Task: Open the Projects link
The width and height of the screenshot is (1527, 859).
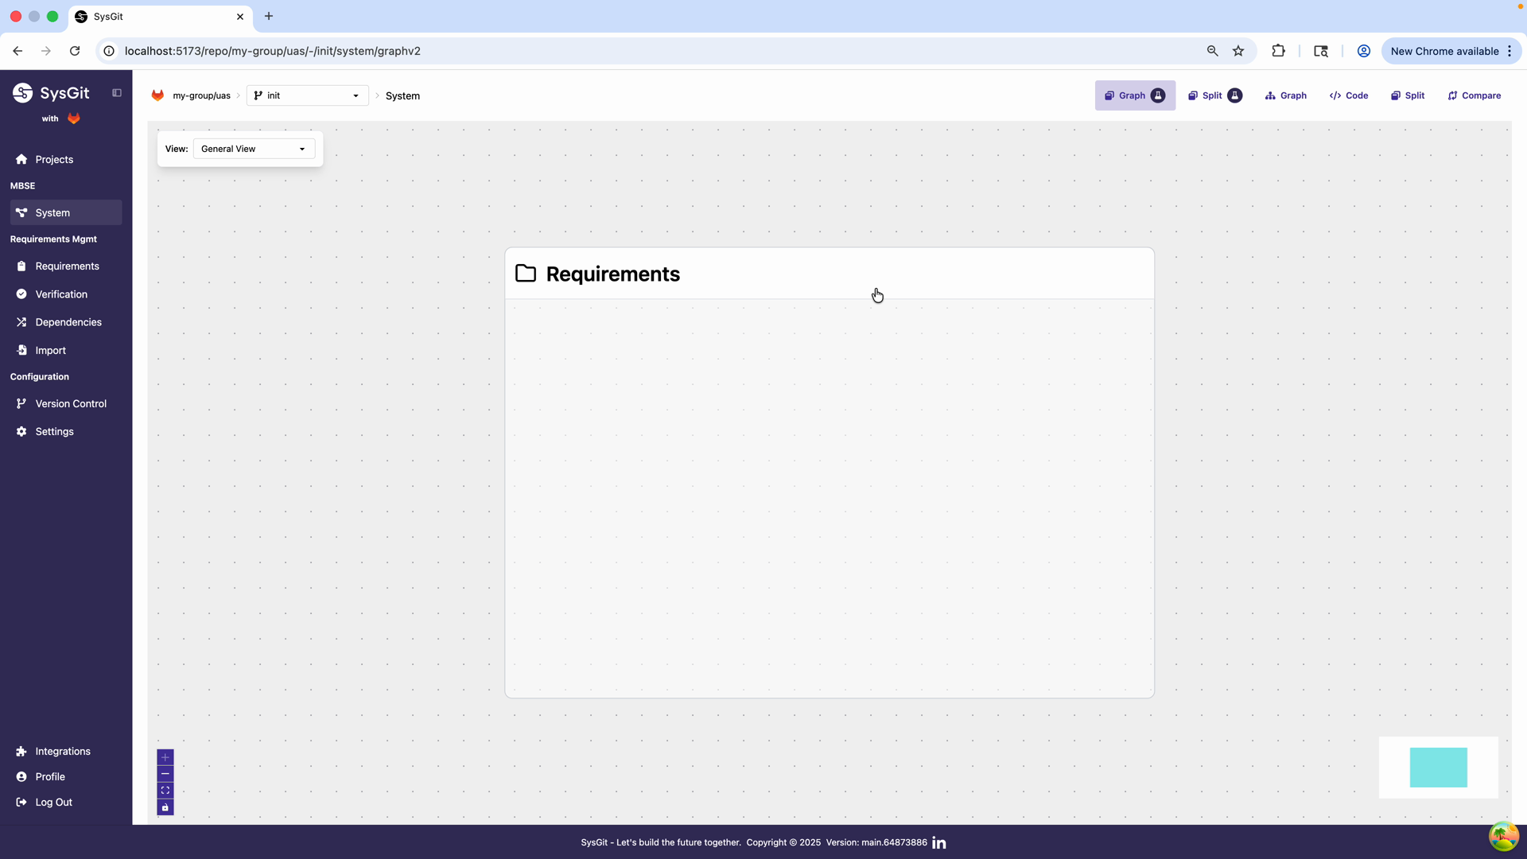Action: (53, 159)
